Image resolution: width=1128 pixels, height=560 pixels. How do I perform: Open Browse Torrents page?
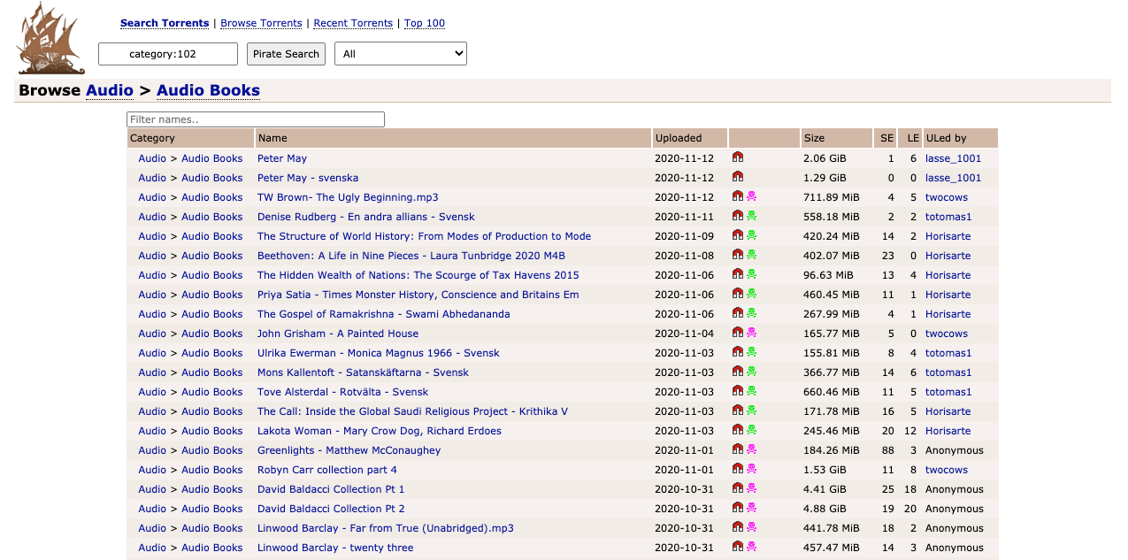tap(261, 23)
